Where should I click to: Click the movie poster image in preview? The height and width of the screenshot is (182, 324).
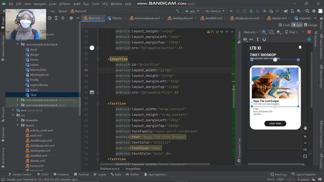275,83
